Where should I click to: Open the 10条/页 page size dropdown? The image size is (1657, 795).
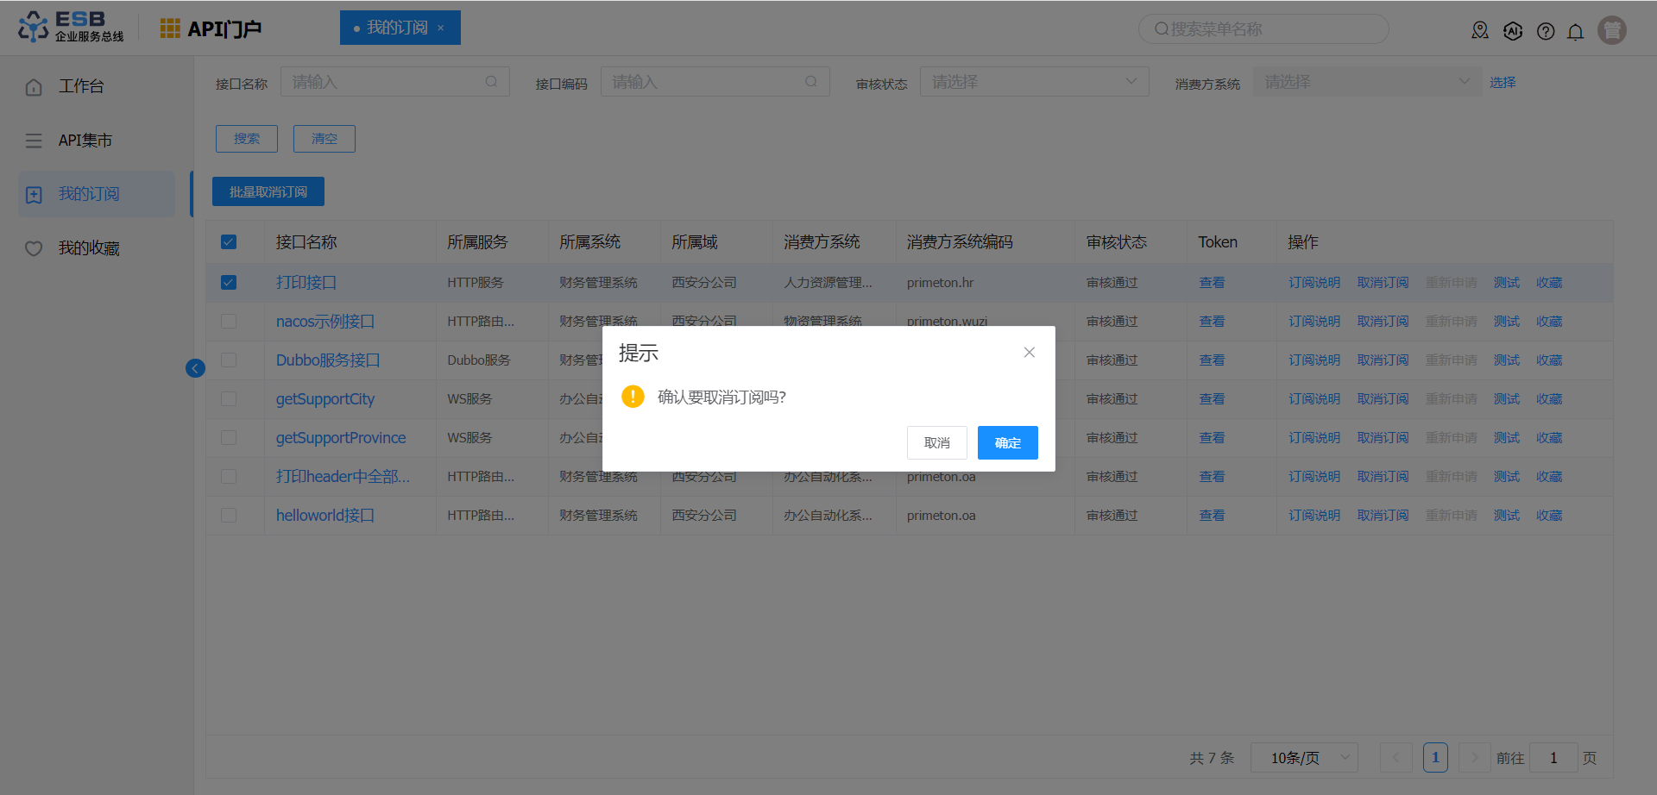tap(1303, 758)
